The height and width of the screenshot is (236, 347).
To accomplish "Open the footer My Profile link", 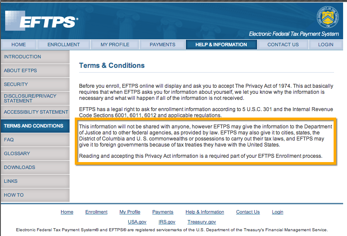I will tap(130, 212).
